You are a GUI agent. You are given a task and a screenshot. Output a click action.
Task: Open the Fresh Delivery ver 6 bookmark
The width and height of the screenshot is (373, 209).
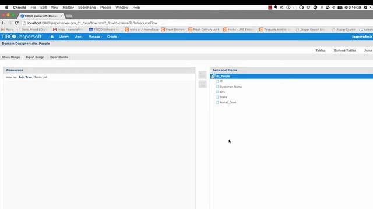[204, 30]
